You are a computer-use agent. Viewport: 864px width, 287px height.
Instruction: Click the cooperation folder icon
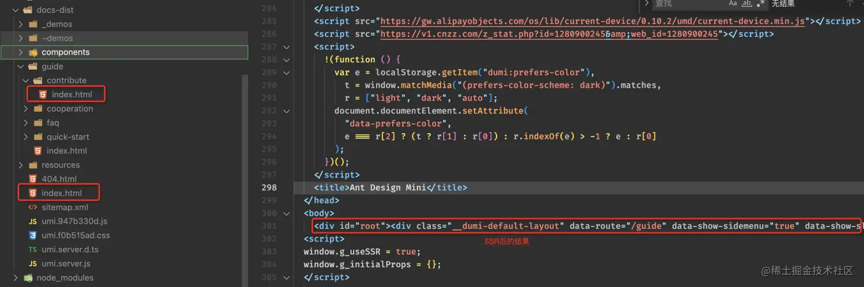38,108
